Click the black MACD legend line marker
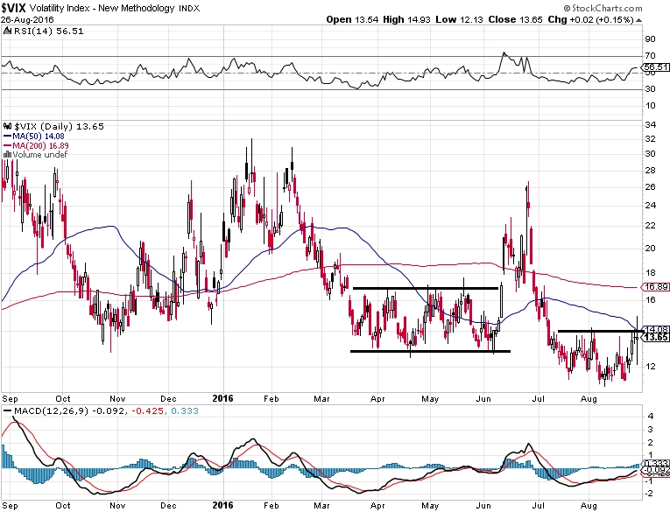The height and width of the screenshot is (512, 670). click(x=8, y=410)
